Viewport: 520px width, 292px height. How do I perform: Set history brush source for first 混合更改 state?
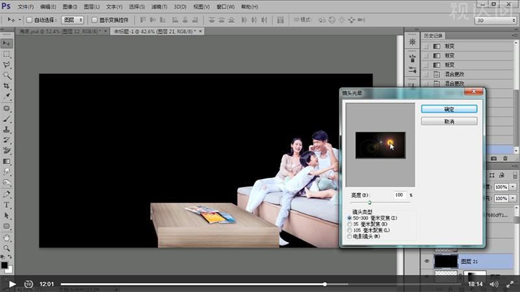pos(426,75)
